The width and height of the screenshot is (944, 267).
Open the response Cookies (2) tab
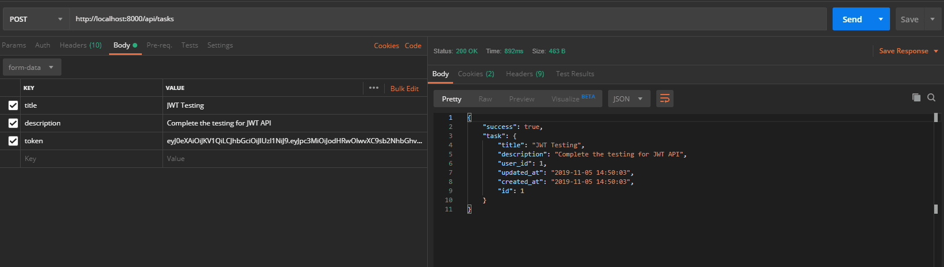point(476,74)
